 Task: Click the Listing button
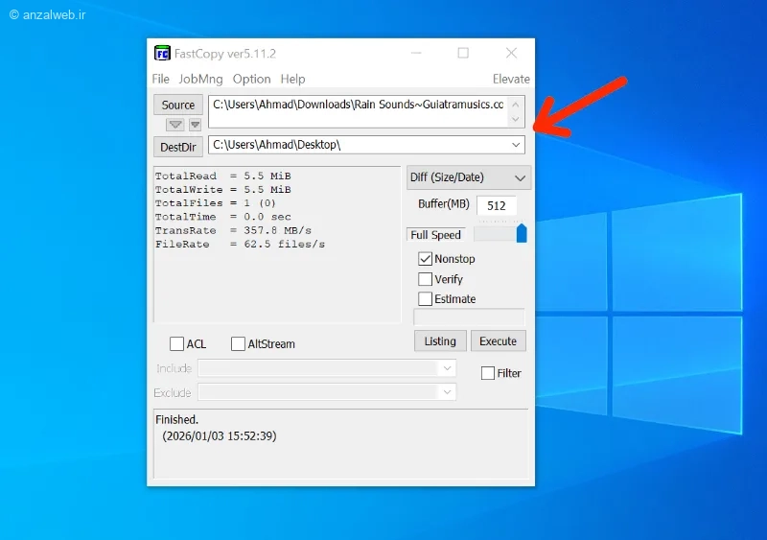click(440, 341)
